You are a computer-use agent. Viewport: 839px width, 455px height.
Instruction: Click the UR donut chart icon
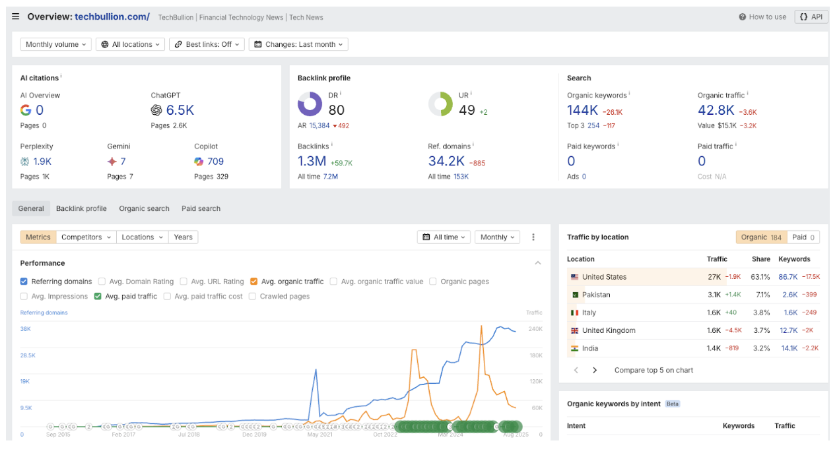[440, 104]
